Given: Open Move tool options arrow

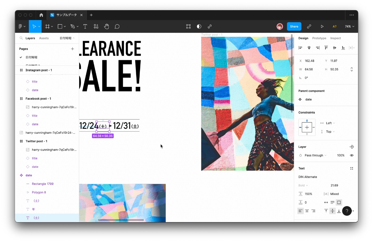Looking at the screenshot, I should (x=39, y=26).
